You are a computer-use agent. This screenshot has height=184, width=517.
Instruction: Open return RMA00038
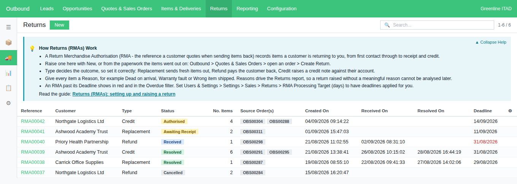point(33,162)
